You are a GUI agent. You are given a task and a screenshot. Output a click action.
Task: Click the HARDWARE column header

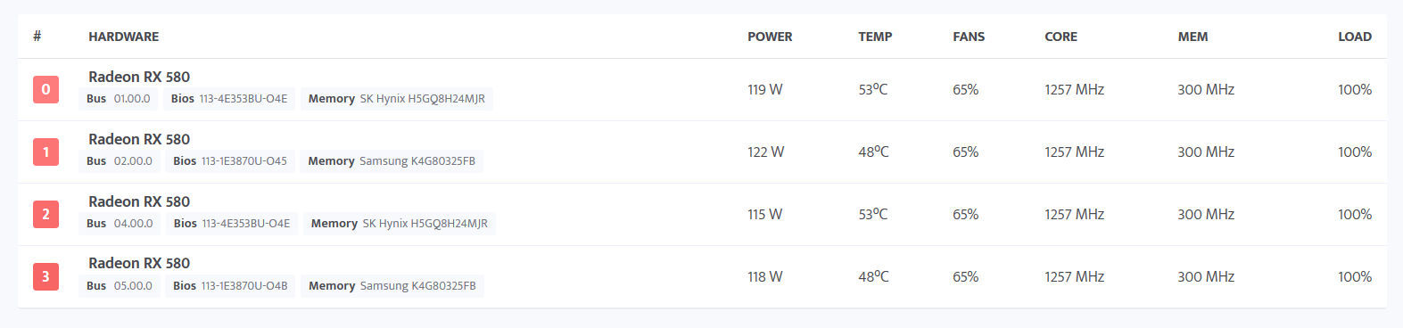(124, 37)
